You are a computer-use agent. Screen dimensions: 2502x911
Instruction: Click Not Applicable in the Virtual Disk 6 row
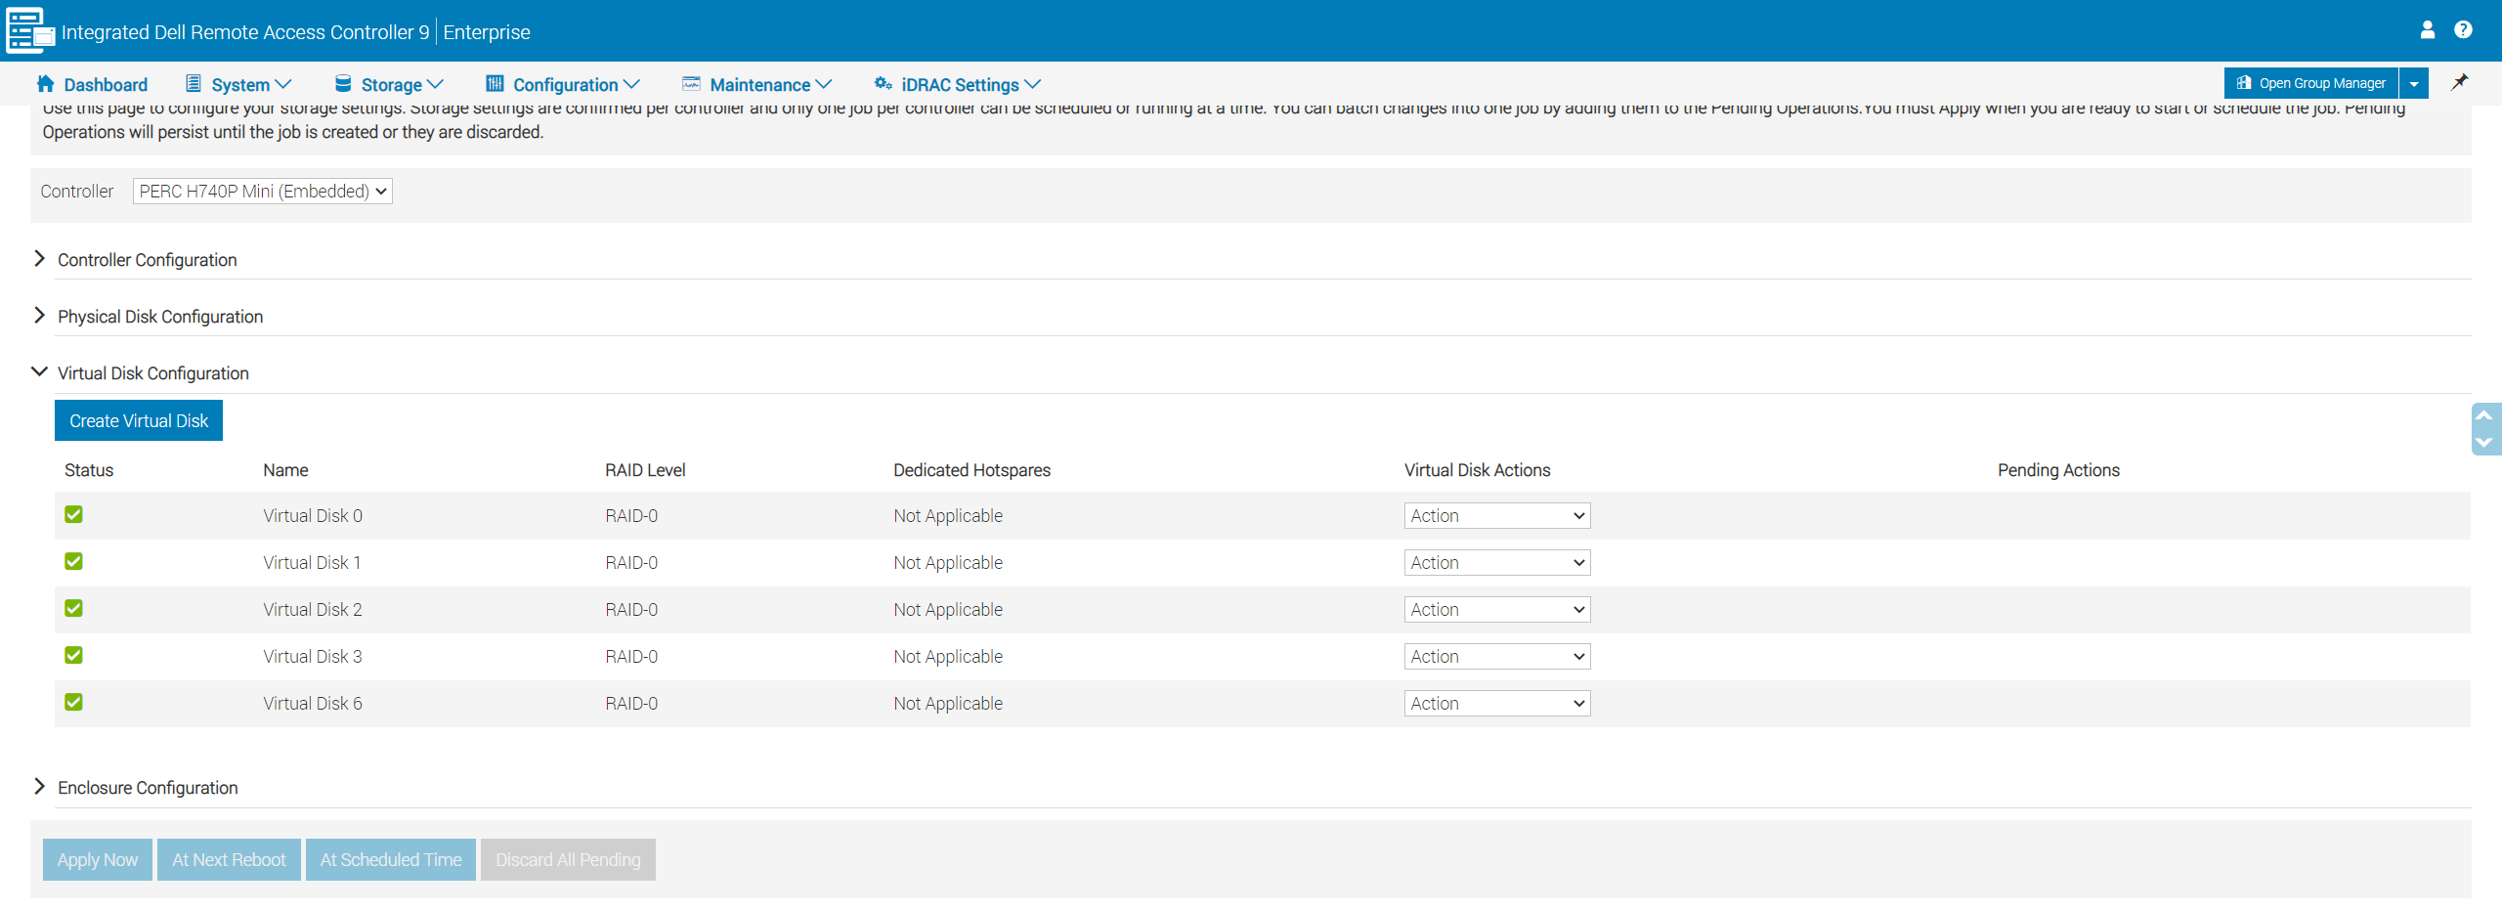948,704
